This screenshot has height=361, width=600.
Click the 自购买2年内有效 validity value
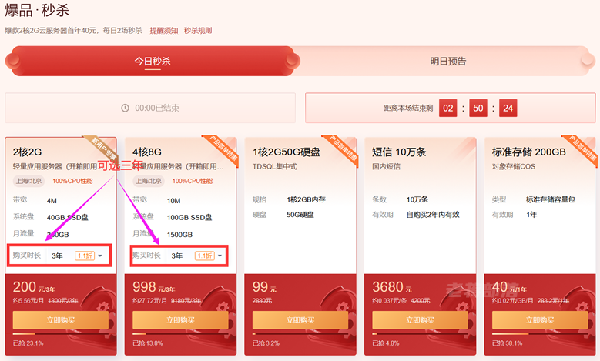tap(433, 215)
